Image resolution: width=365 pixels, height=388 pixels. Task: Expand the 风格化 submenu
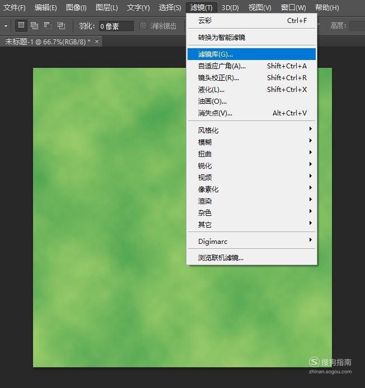tap(251, 130)
